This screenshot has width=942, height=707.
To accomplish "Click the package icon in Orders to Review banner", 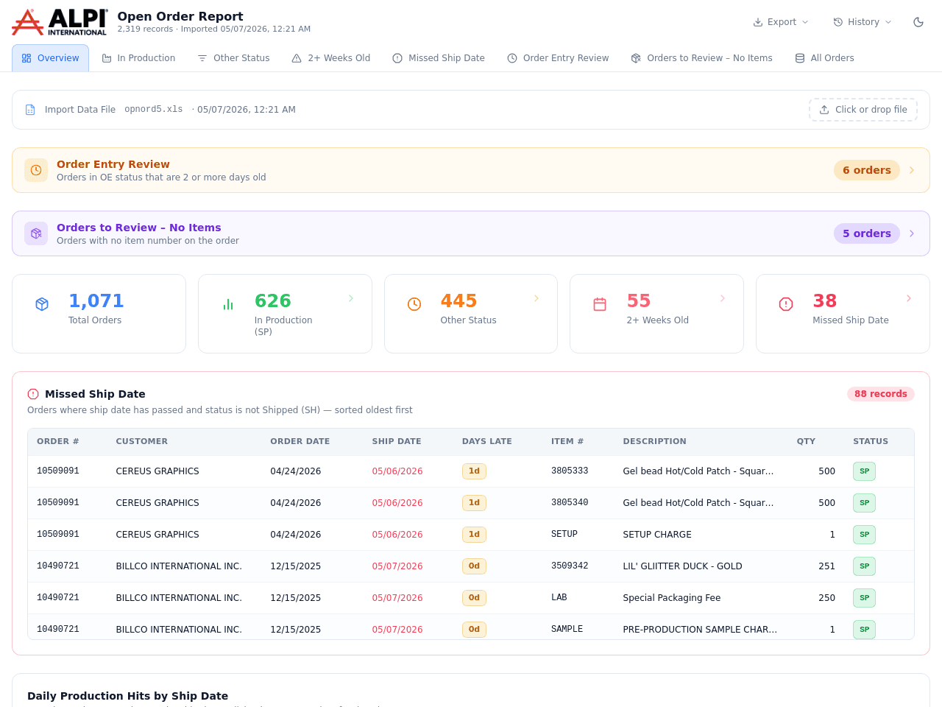I will coord(36,233).
